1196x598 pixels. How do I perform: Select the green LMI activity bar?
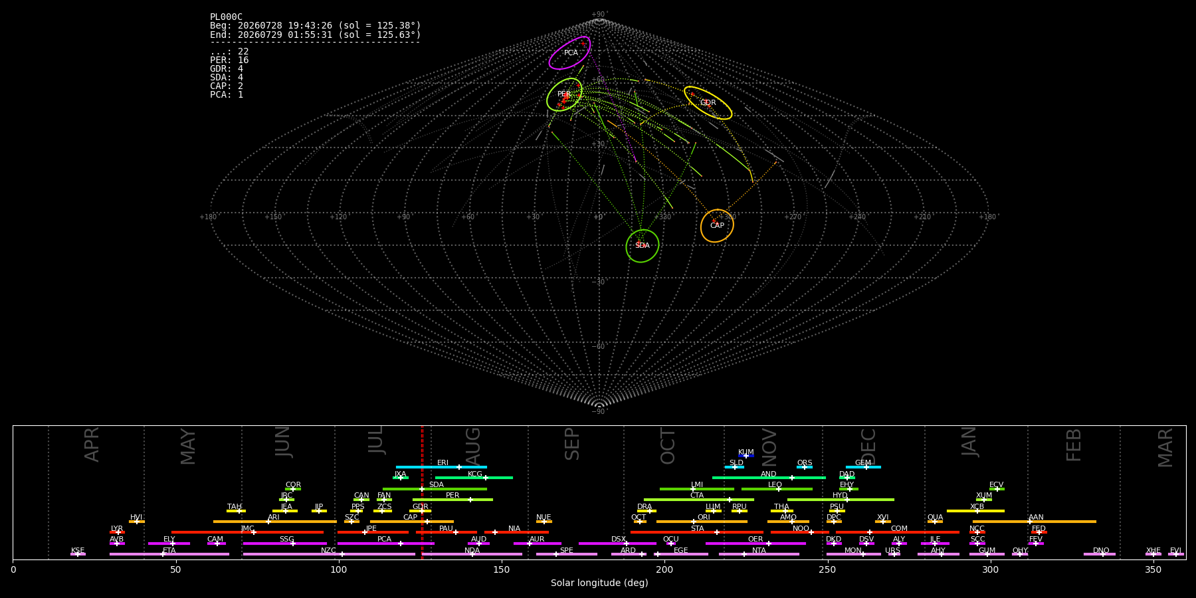[x=697, y=489]
